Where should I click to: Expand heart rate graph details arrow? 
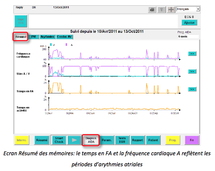click(192, 54)
